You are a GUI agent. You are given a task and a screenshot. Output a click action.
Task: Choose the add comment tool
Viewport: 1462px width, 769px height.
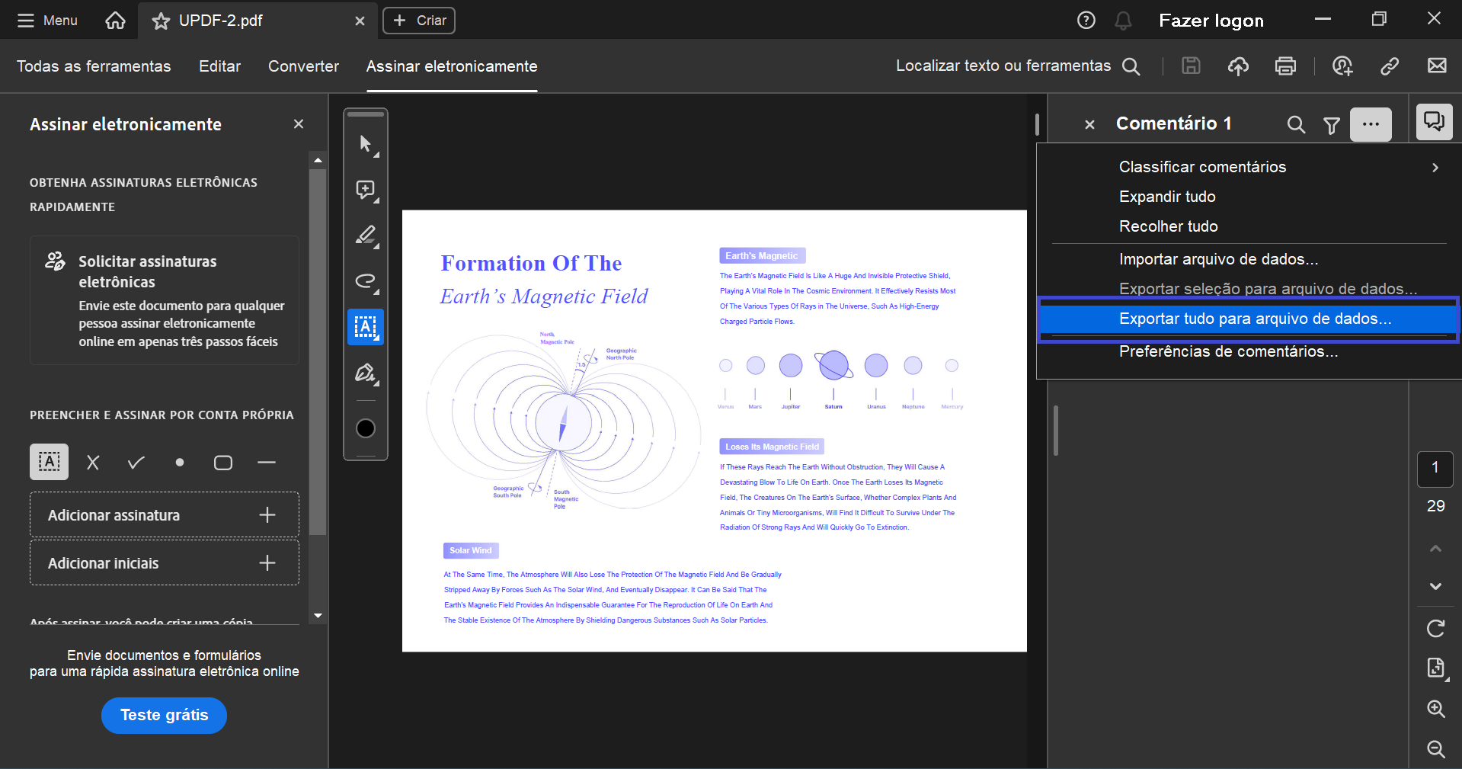tap(366, 190)
